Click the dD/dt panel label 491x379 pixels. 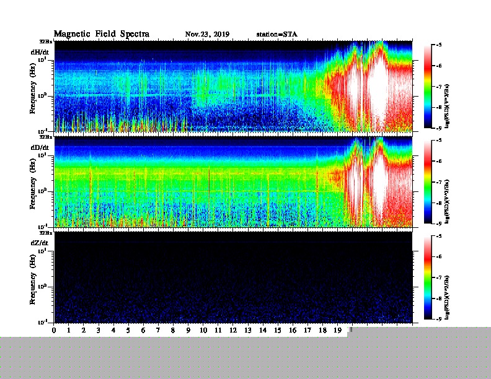pyautogui.click(x=40, y=147)
